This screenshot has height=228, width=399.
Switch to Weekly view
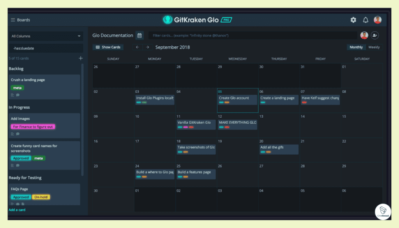(374, 47)
